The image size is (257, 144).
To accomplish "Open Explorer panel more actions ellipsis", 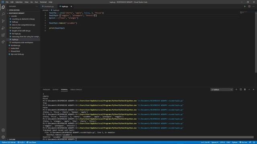I will (37, 6).
